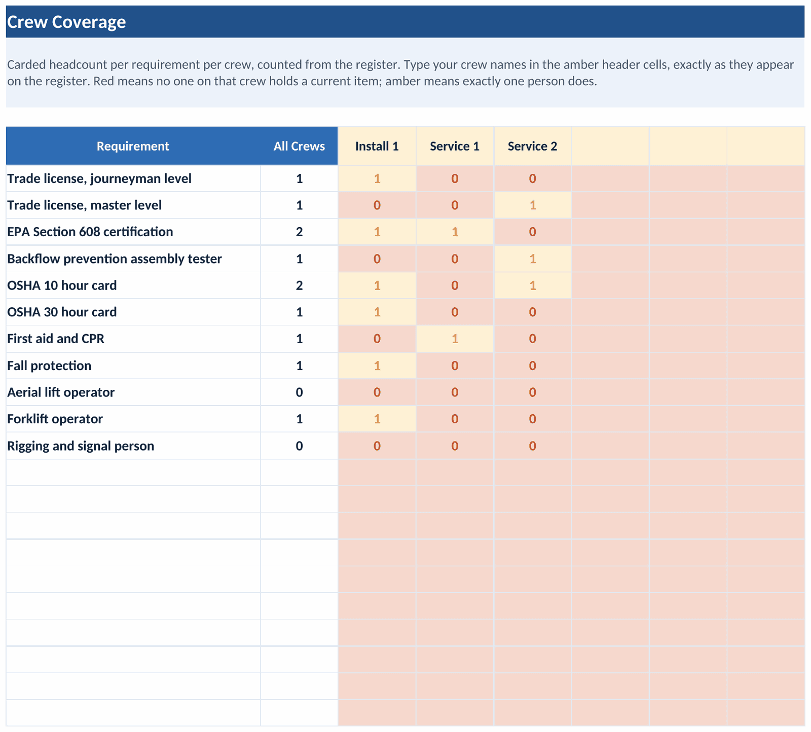The width and height of the screenshot is (811, 732).
Task: Click All Crews count for OSHA 10 hour card
Action: point(299,285)
